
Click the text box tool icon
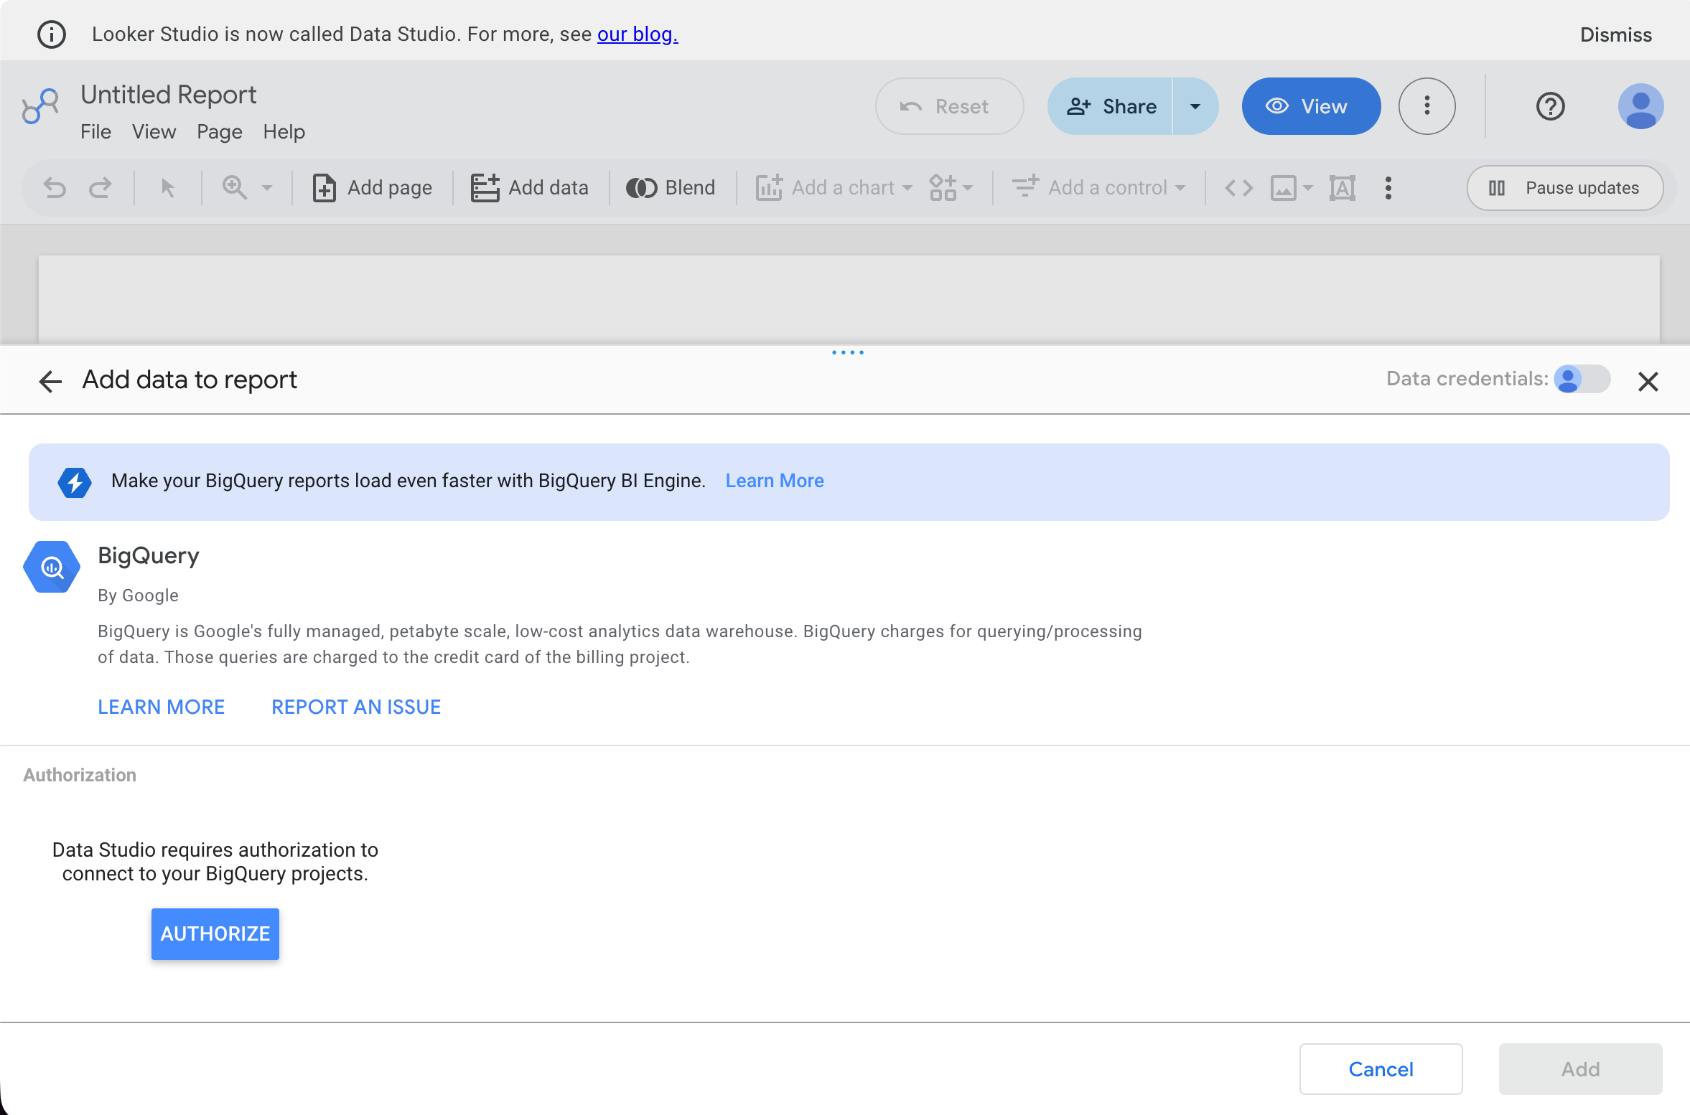click(x=1342, y=188)
